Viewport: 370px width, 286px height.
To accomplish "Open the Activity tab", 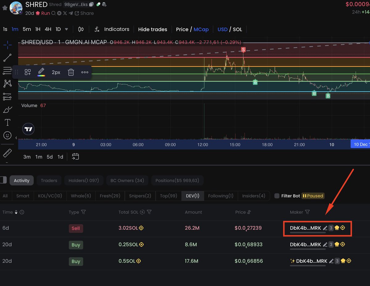I will [x=22, y=180].
